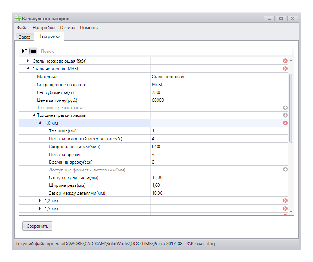Remove the 1,0 мм thickness entry

pyautogui.click(x=285, y=123)
